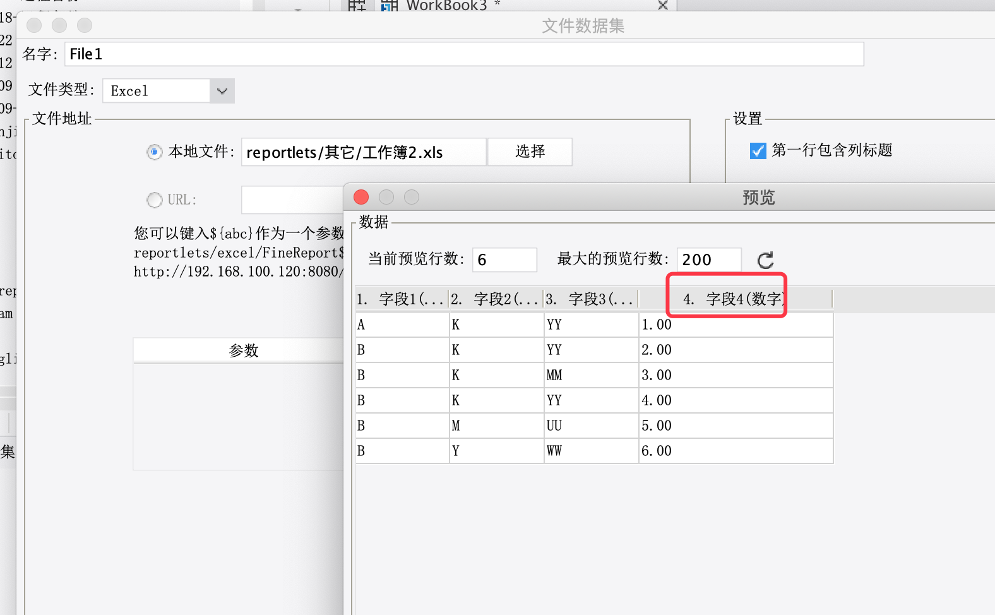The width and height of the screenshot is (995, 615).
Task: Click the 参数 table header
Action: [239, 350]
